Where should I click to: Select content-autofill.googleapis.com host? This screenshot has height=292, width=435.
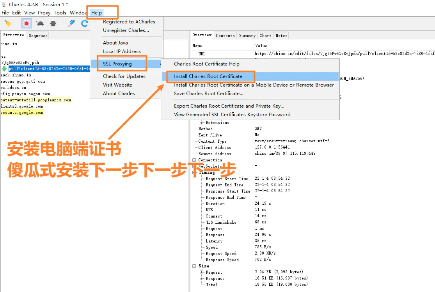pos(36,100)
